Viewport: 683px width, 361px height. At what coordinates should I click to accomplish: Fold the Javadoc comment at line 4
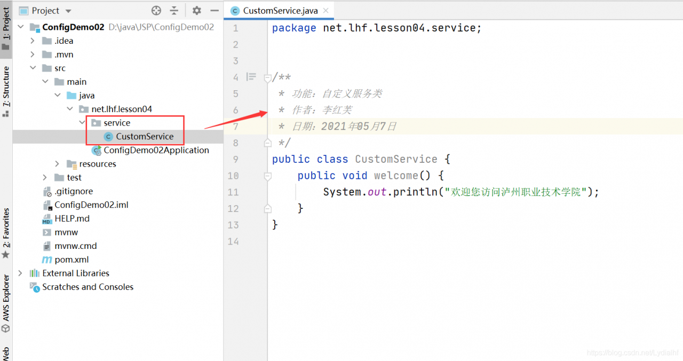(267, 78)
